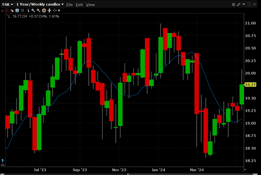Click the blue marker icon at chart bottom-left

tap(3, 160)
